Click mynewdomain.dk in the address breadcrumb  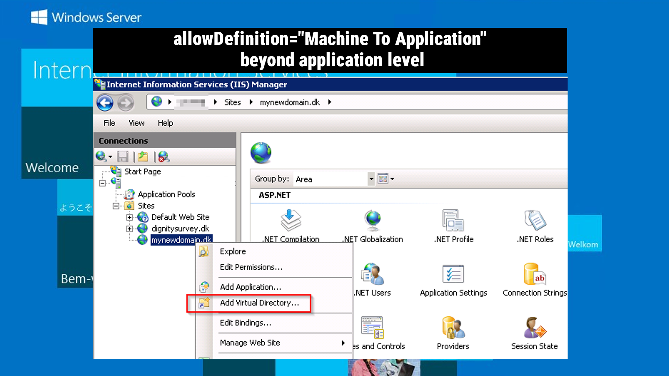[x=290, y=102]
